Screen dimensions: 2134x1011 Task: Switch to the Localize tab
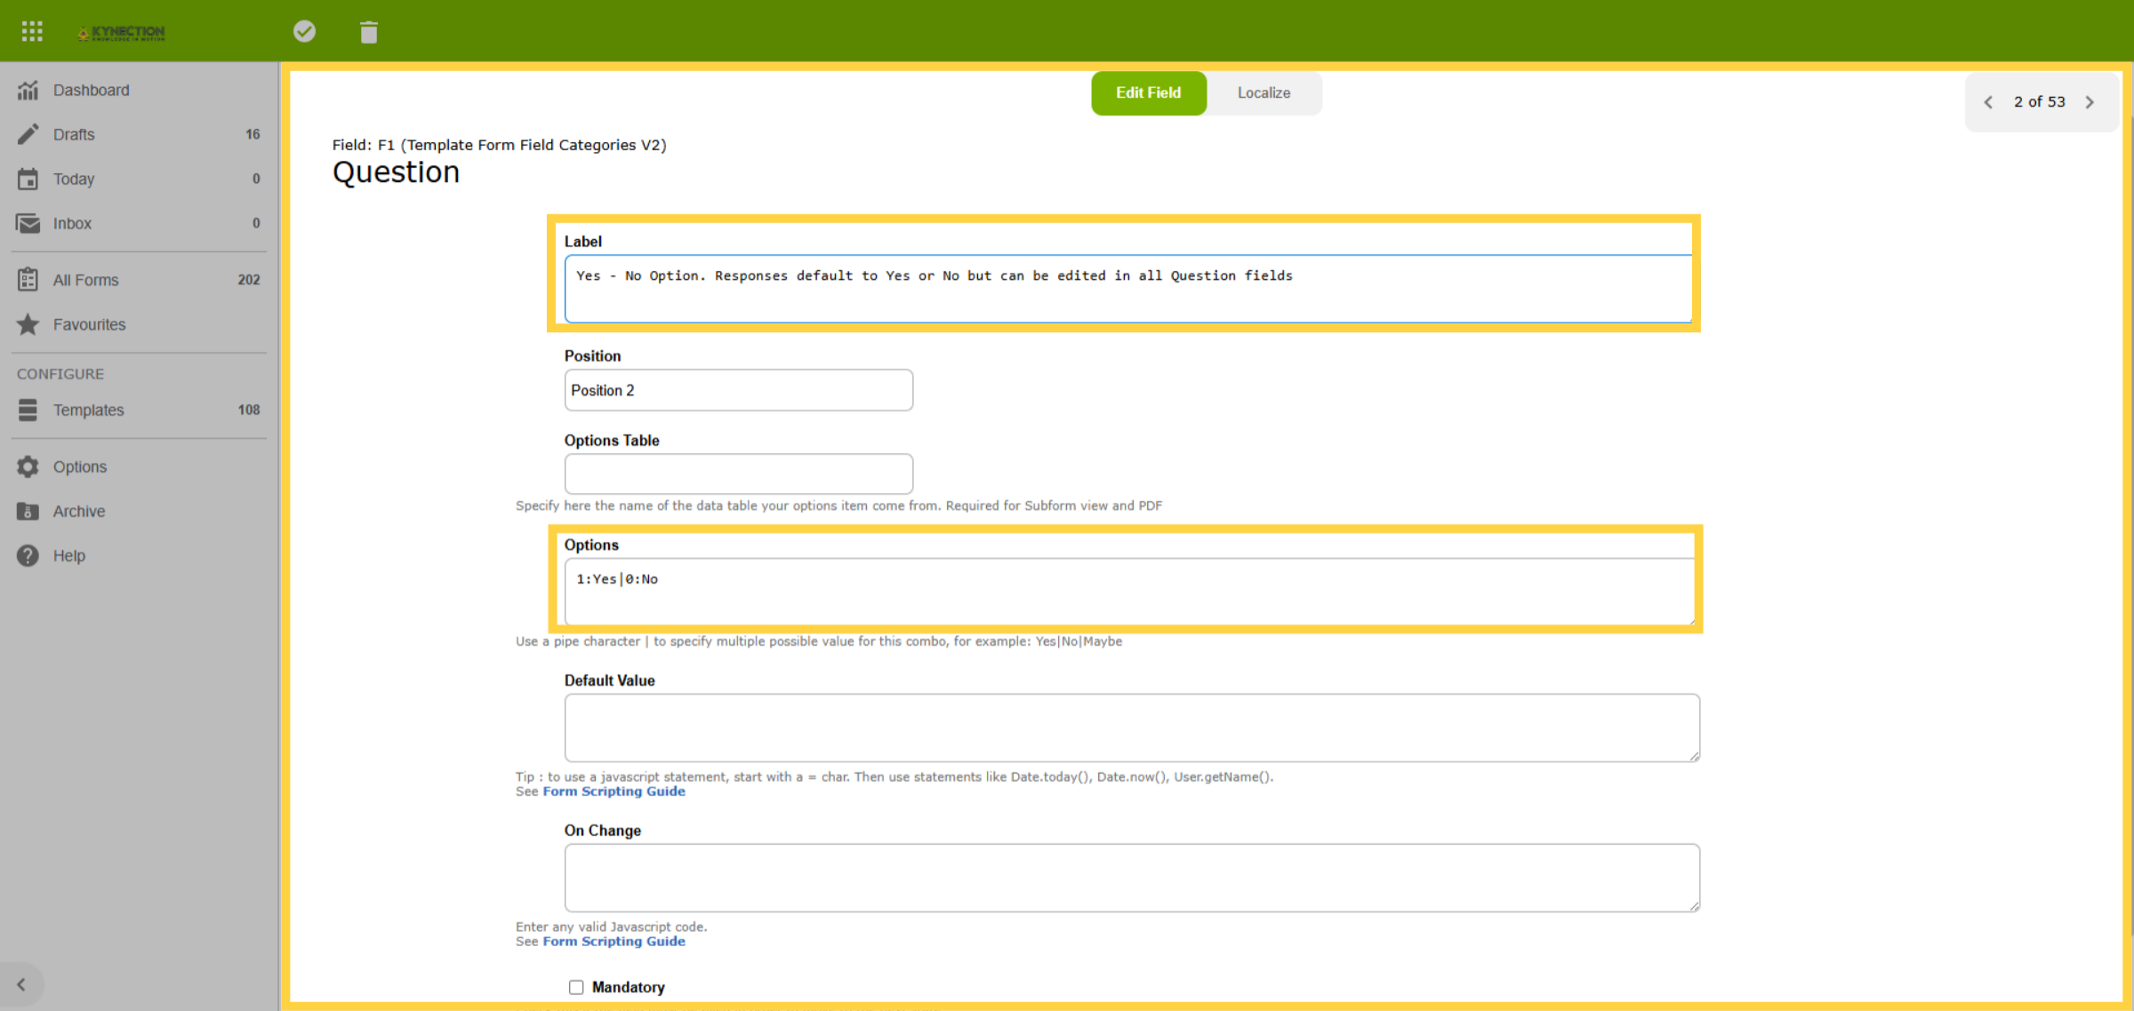coord(1264,93)
